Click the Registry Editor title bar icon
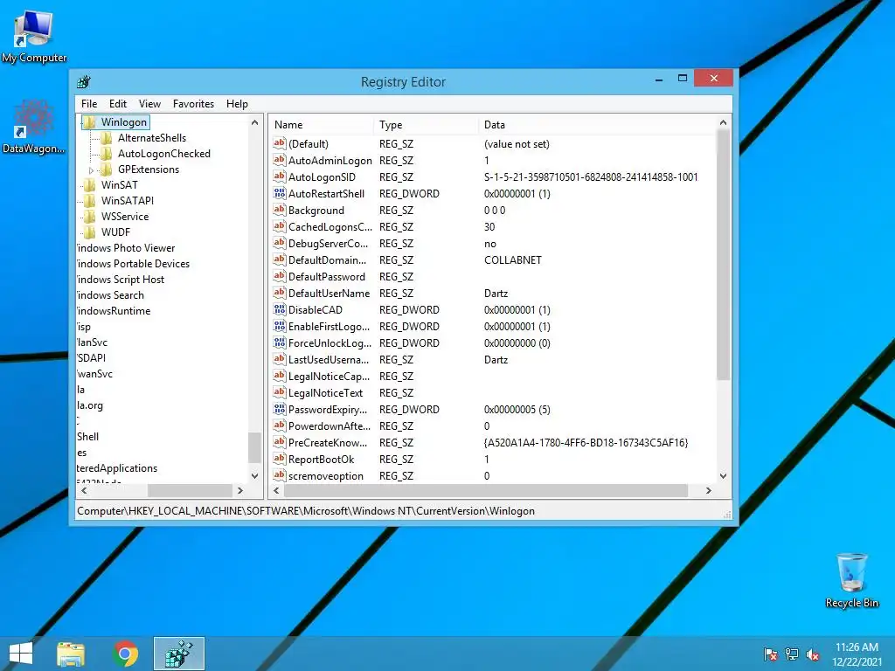Viewport: 895px width, 671px height. 84,81
